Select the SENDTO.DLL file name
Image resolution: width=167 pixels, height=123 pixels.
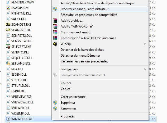(20, 52)
